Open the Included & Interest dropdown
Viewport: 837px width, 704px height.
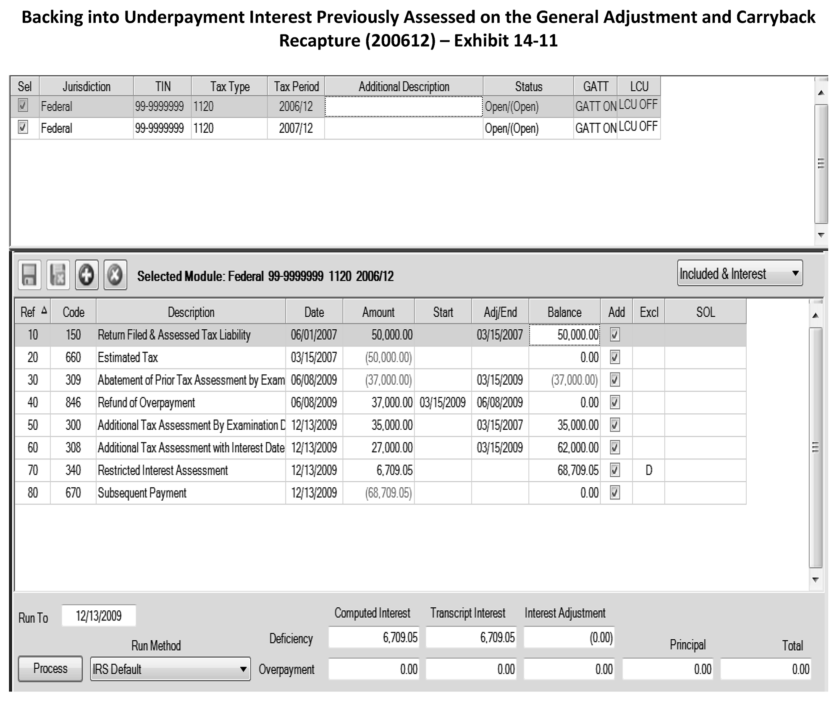(795, 273)
